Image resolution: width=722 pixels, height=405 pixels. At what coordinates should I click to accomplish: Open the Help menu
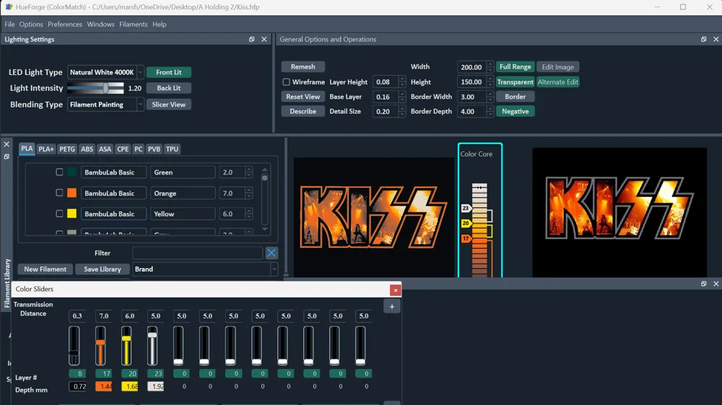tap(160, 25)
